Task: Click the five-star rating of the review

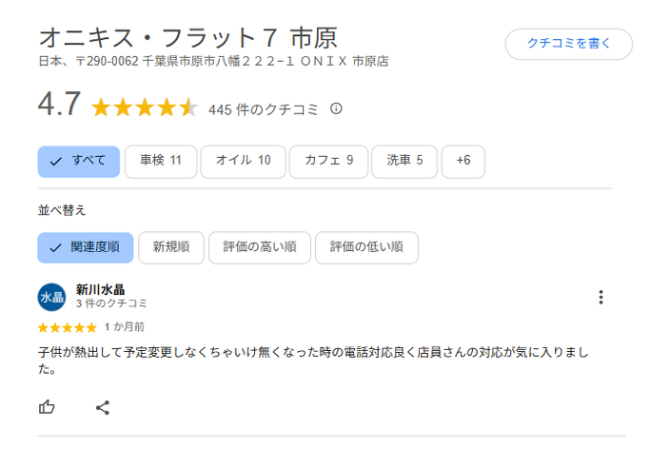Action: tap(67, 327)
